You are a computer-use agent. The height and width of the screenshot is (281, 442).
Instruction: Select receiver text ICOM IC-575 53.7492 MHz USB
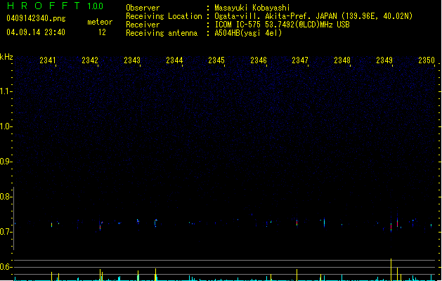pyautogui.click(x=282, y=25)
